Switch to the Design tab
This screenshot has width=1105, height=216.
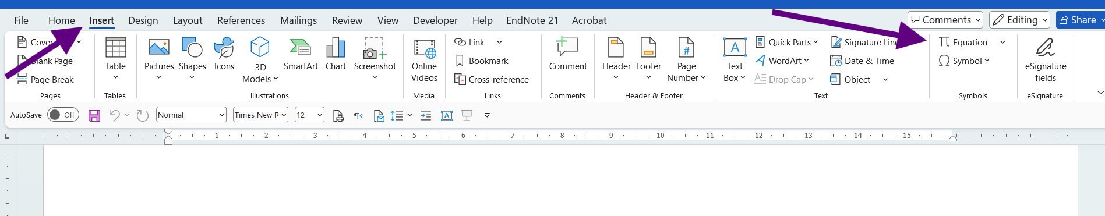[143, 20]
